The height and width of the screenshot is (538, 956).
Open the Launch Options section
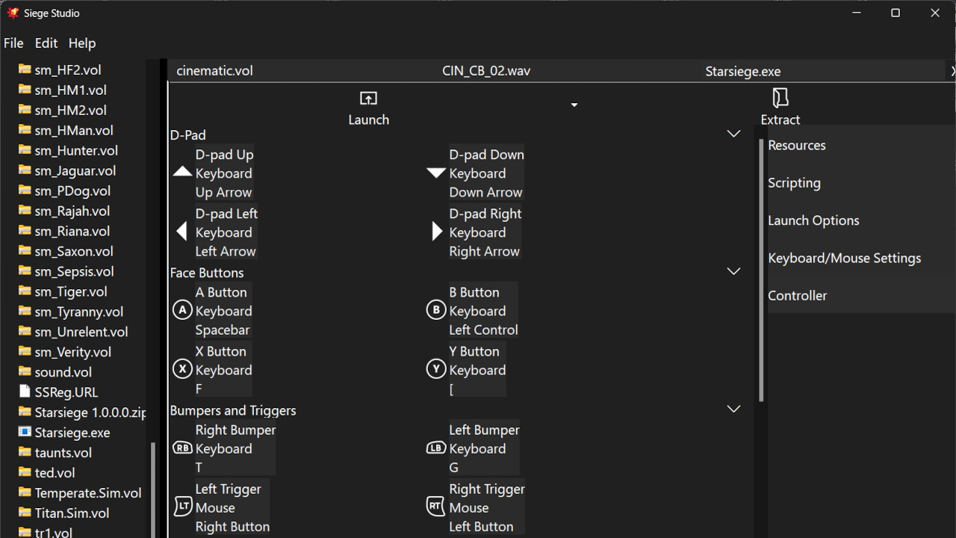(813, 220)
